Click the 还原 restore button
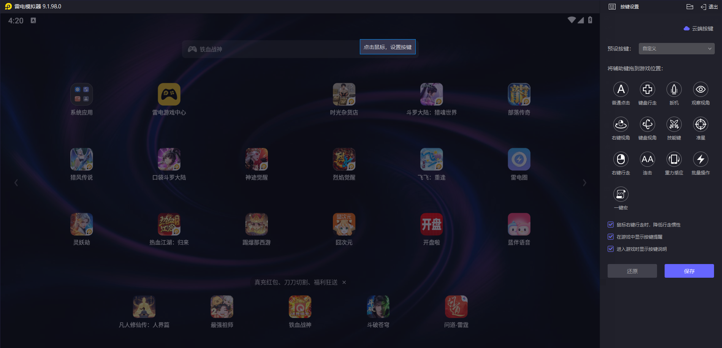722x348 pixels. pyautogui.click(x=632, y=271)
